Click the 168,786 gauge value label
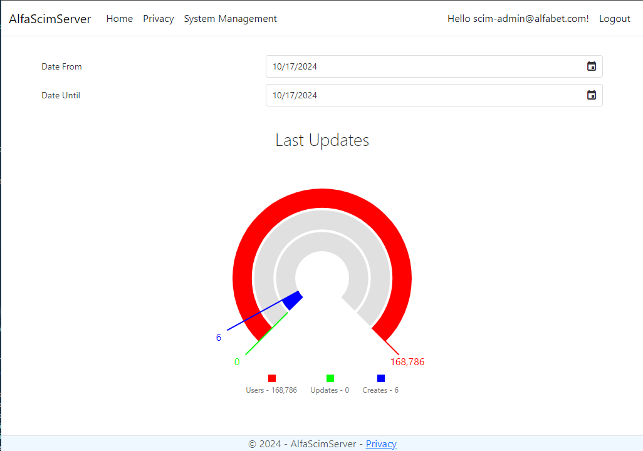The height and width of the screenshot is (451, 643). pyautogui.click(x=407, y=361)
